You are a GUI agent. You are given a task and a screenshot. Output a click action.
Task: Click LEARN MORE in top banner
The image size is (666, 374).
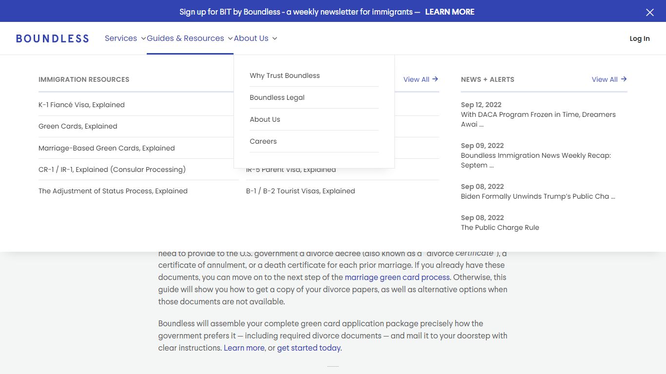tap(450, 12)
